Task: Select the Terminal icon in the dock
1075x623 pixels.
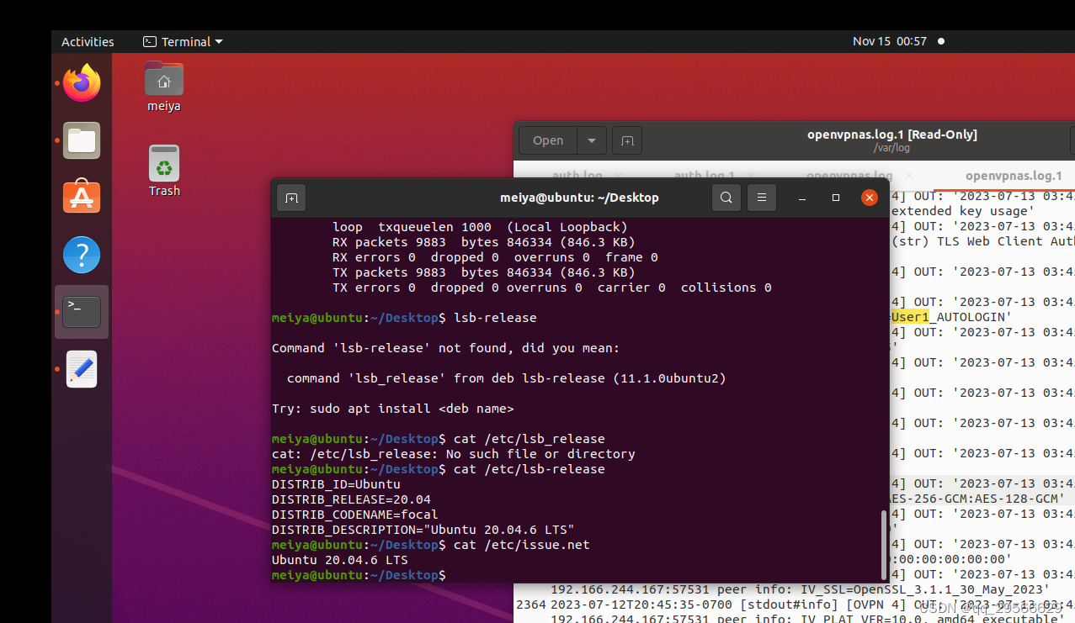Action: [82, 312]
